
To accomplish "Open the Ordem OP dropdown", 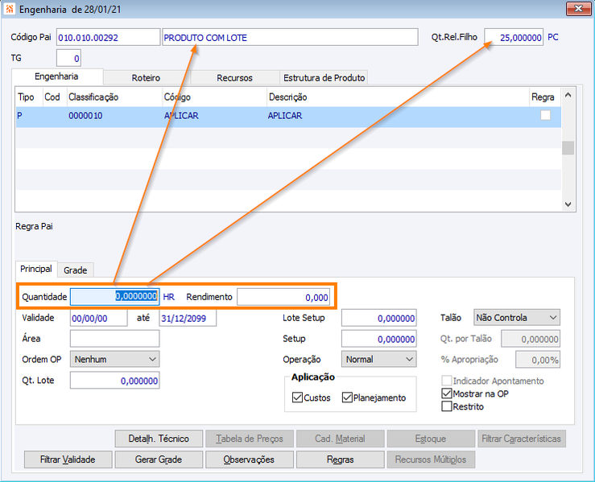I will (x=114, y=359).
